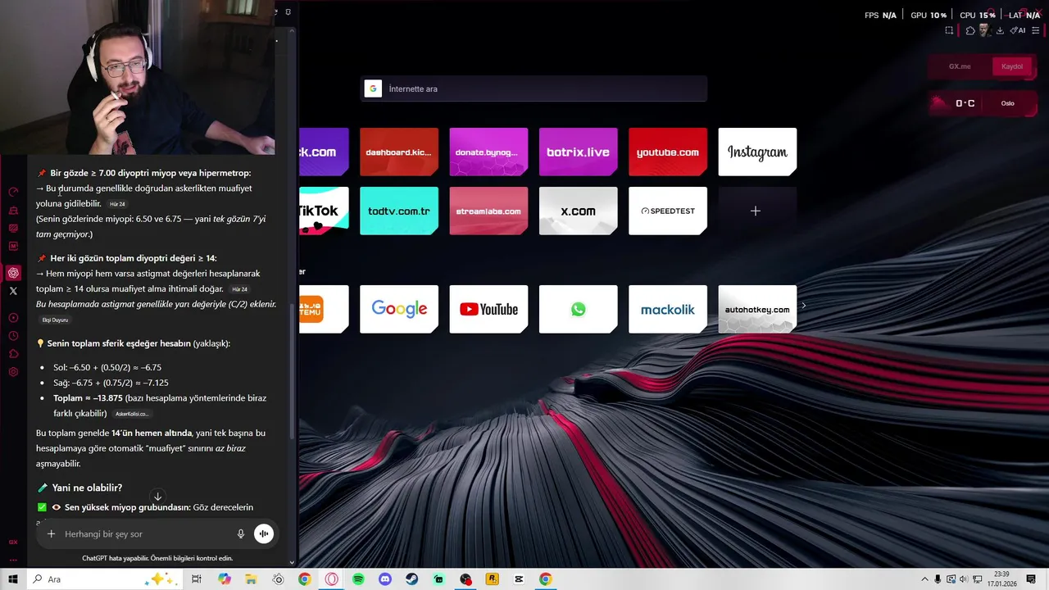Start ChatGPT voice mode waveform button

264,534
